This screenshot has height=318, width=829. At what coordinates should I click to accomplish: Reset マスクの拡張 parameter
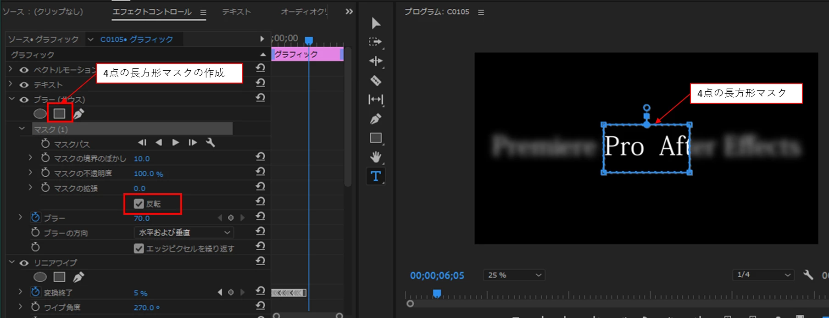click(x=261, y=186)
